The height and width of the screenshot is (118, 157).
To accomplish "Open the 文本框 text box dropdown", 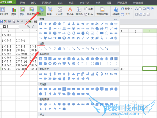I will pyautogui.click(x=60, y=11).
